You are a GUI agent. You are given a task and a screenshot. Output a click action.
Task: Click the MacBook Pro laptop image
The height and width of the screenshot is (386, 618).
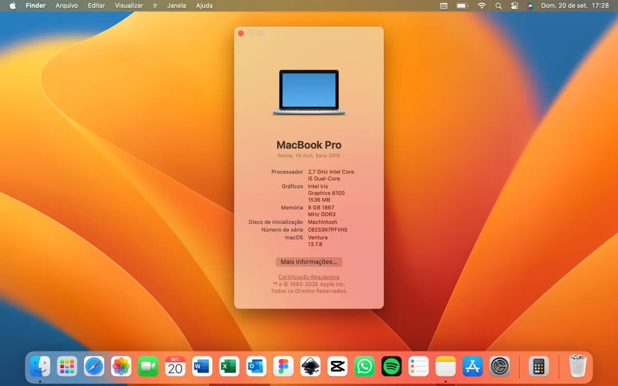(x=309, y=92)
